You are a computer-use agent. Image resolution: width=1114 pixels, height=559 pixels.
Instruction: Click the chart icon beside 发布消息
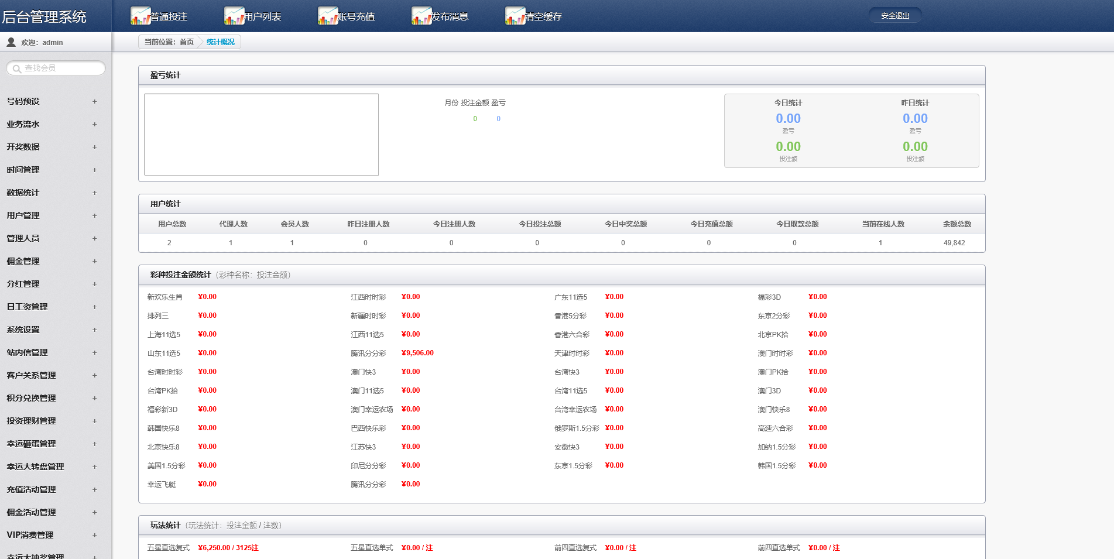point(421,16)
